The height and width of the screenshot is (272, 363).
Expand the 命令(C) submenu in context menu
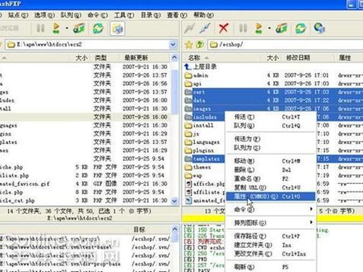311,209
